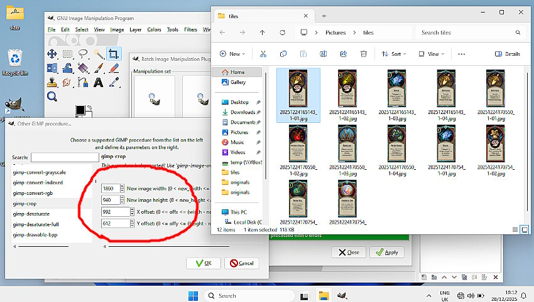Click the raise up-arrow in GIMP dock
This screenshot has height=302, width=534.
coord(444,277)
